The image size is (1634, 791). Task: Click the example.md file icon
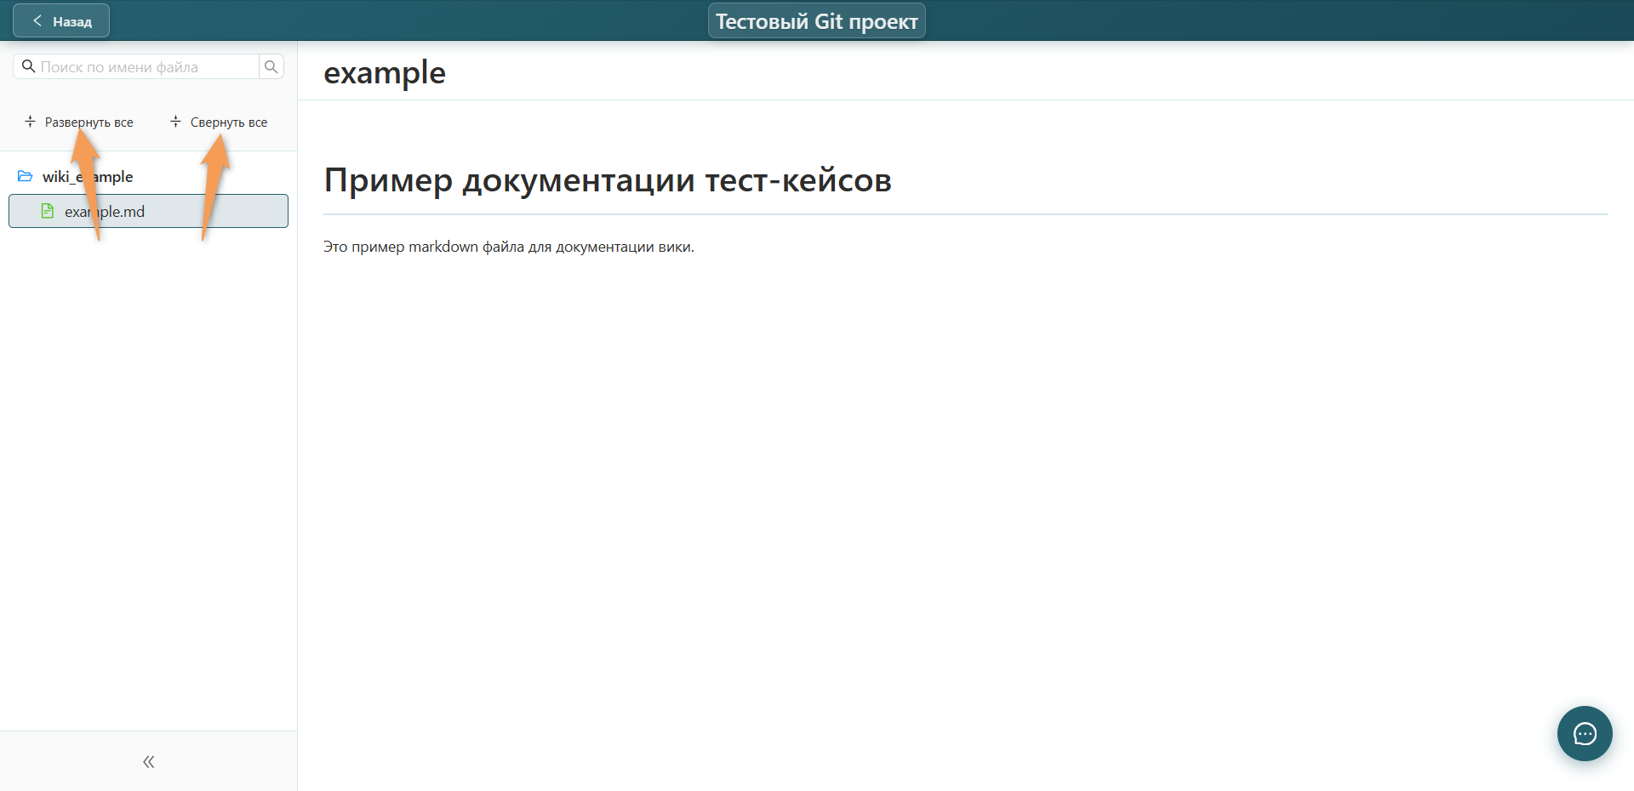click(x=48, y=211)
